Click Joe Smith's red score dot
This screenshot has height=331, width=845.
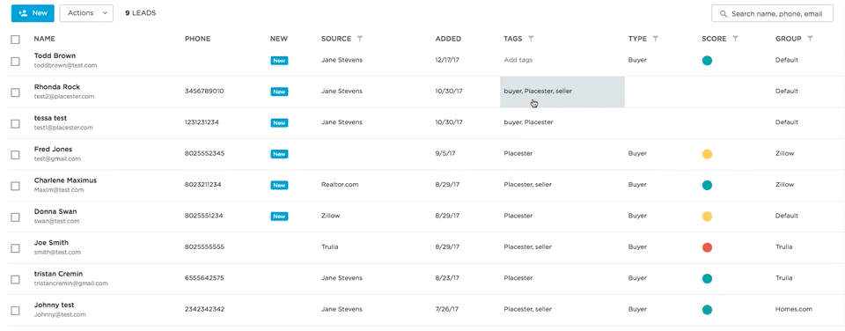(x=707, y=247)
